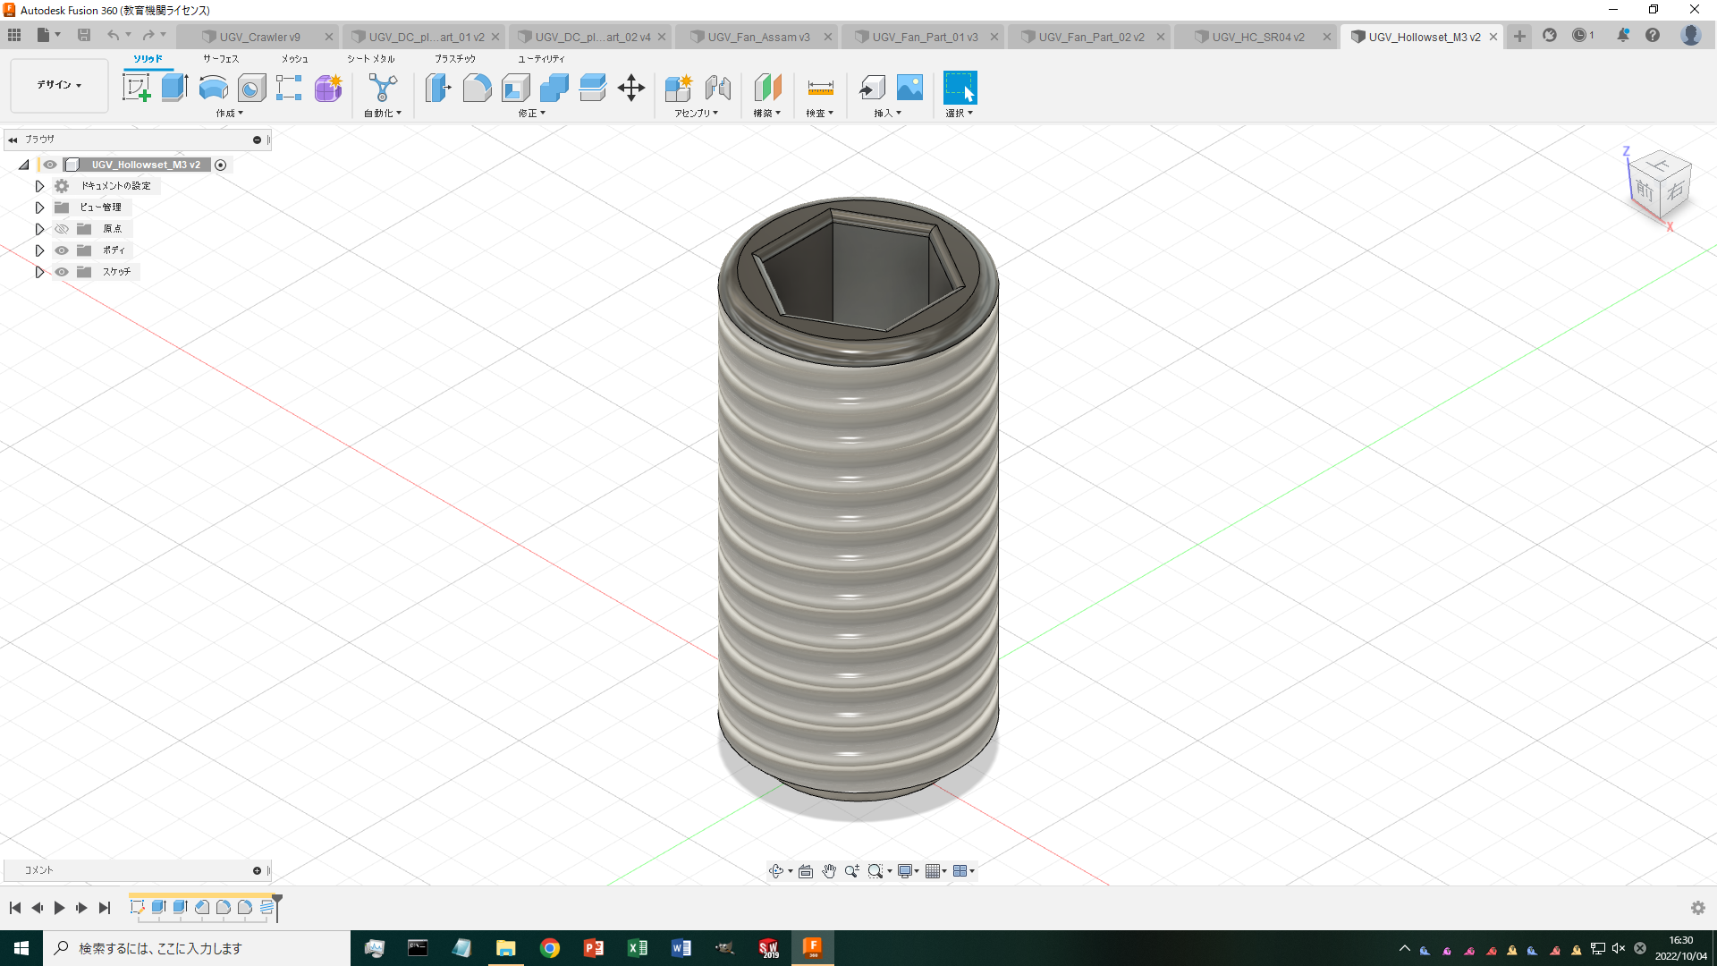The height and width of the screenshot is (966, 1717).
Task: Expand the ビュー管理 node
Action: [39, 208]
